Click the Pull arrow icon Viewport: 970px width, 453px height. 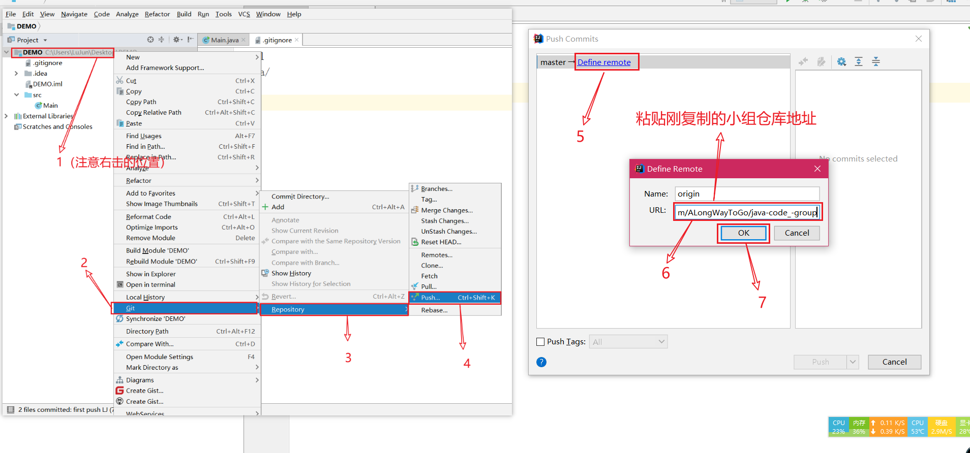pos(415,286)
